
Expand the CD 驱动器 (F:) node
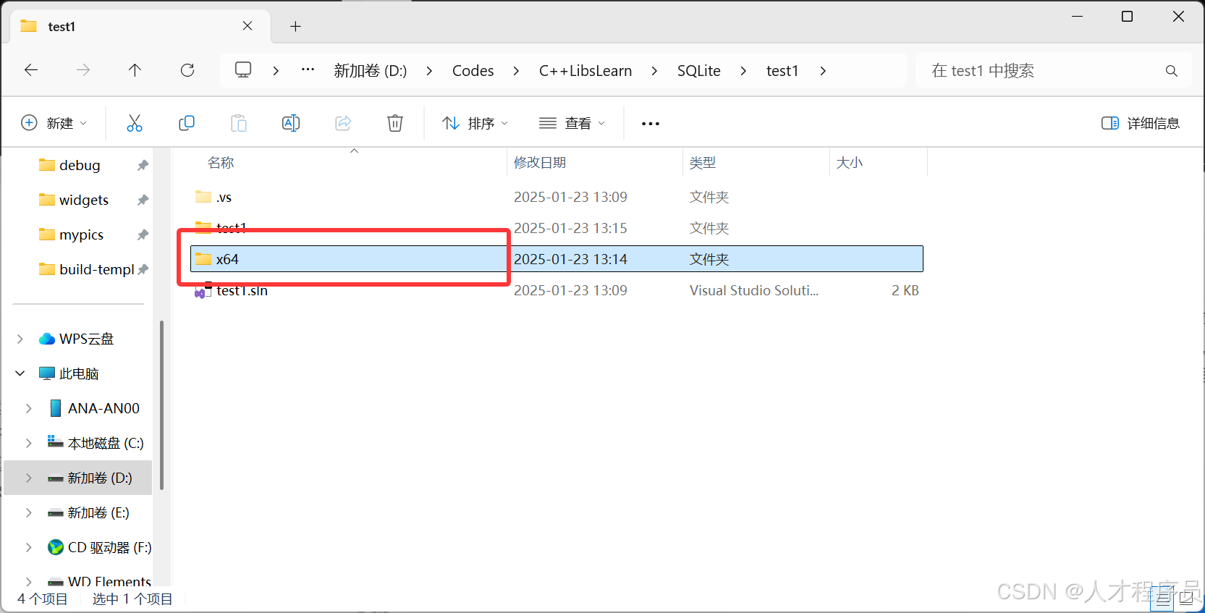click(29, 547)
